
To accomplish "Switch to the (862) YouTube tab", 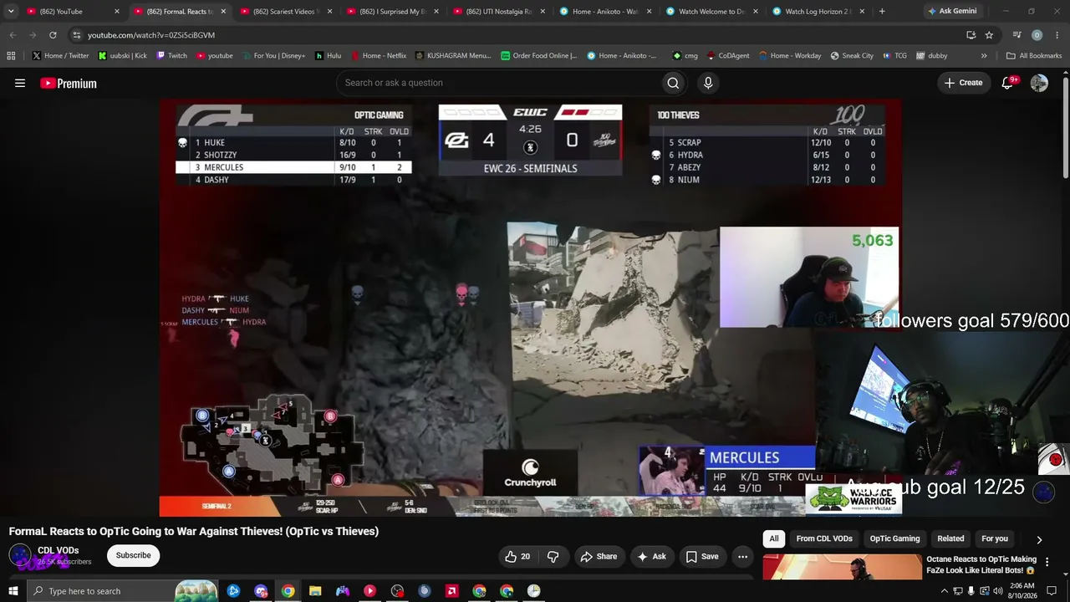I will click(x=71, y=12).
